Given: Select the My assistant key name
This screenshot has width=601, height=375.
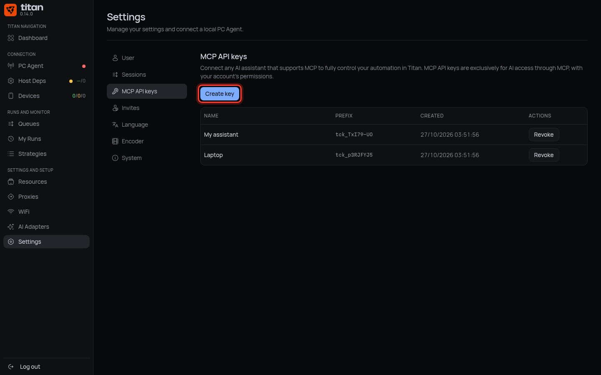Looking at the screenshot, I should coord(221,135).
